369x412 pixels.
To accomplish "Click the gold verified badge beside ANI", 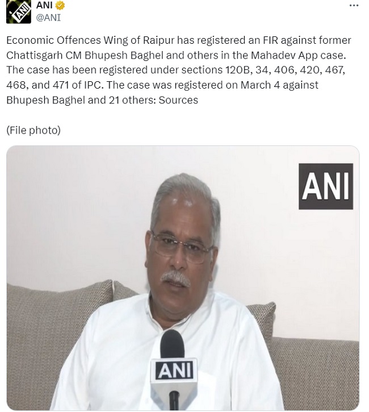I will 60,5.
